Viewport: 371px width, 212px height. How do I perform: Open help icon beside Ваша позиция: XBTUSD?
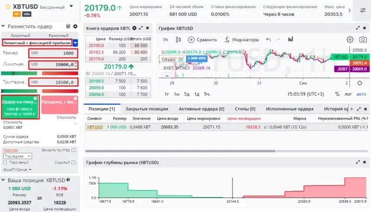68,180
